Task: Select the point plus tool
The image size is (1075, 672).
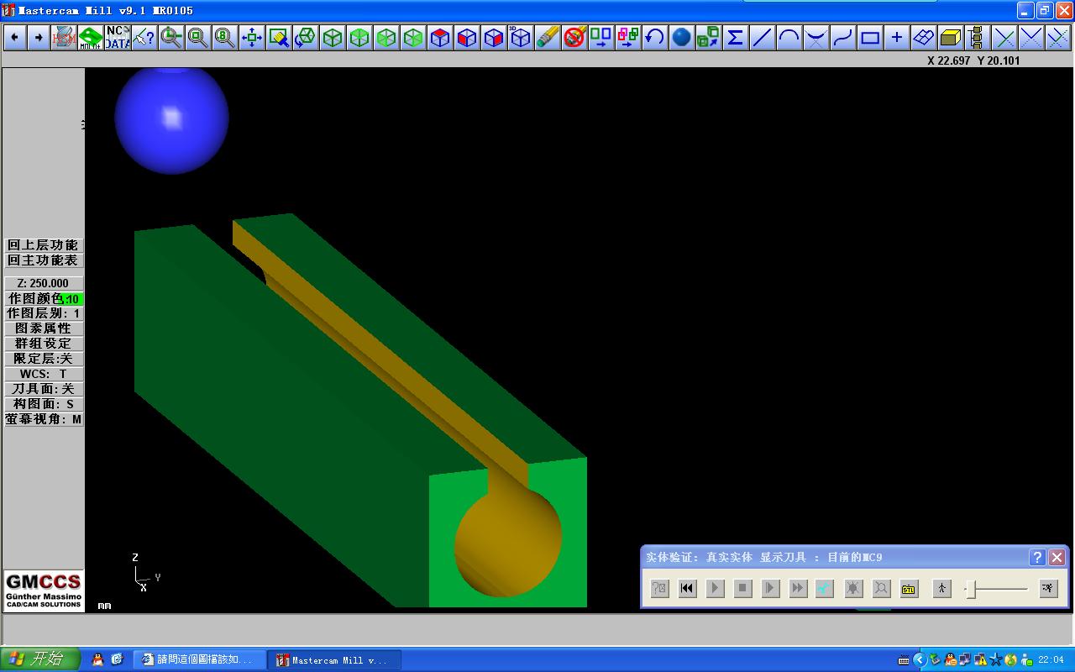Action: coord(897,37)
